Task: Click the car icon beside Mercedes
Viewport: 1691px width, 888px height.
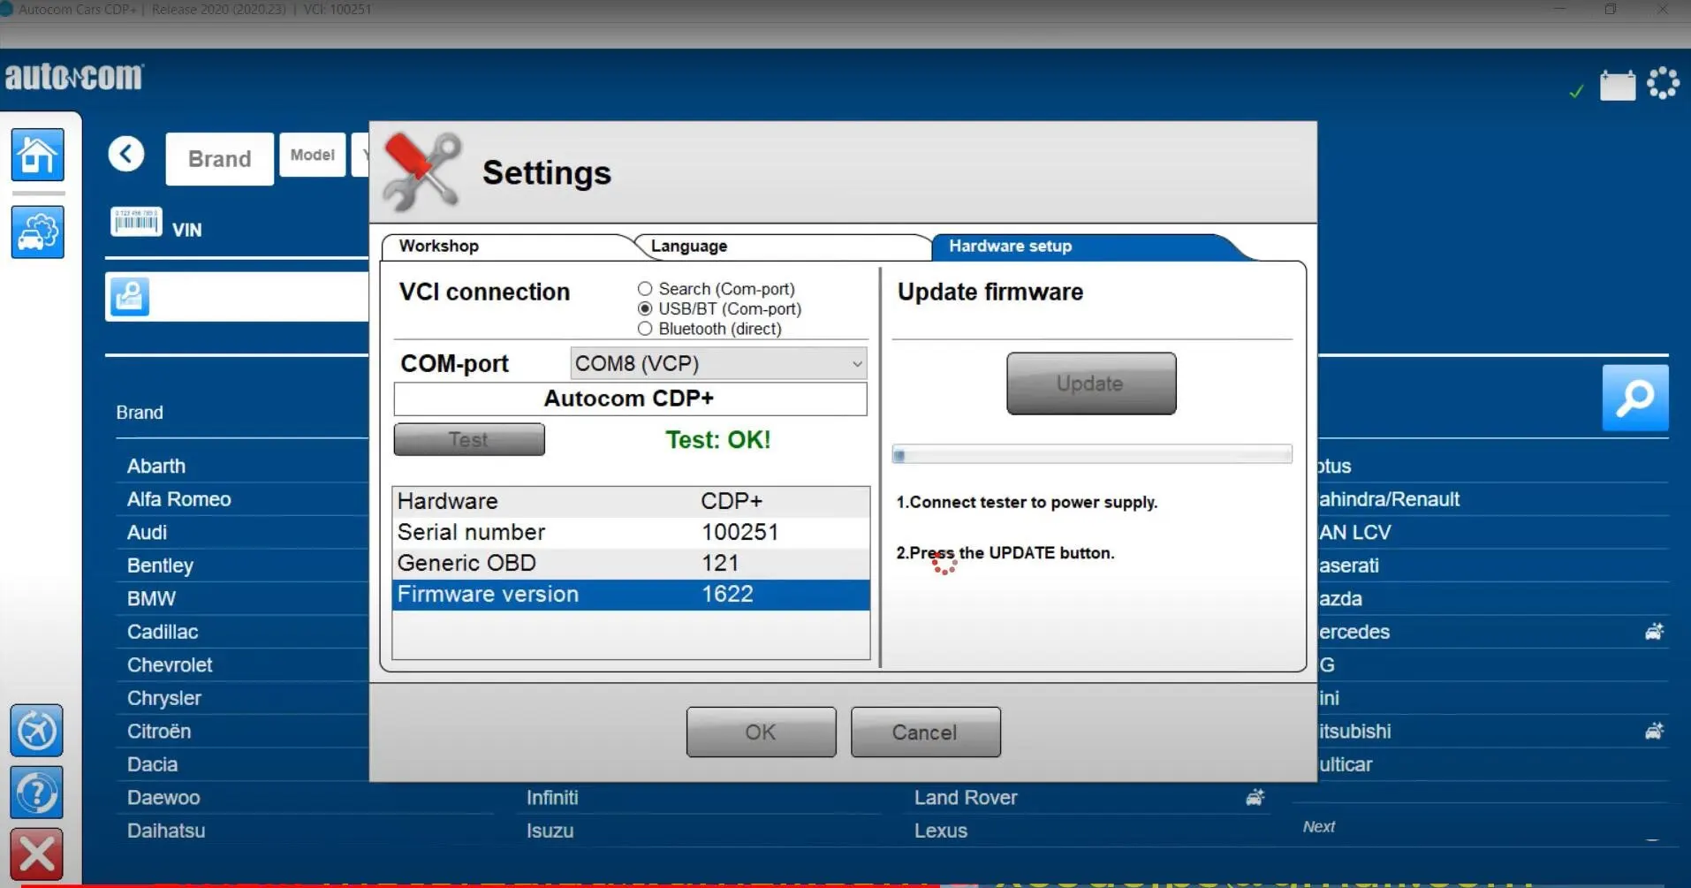Action: point(1654,631)
